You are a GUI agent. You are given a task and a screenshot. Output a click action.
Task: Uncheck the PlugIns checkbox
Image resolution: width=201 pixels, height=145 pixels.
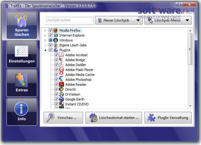click(x=50, y=50)
